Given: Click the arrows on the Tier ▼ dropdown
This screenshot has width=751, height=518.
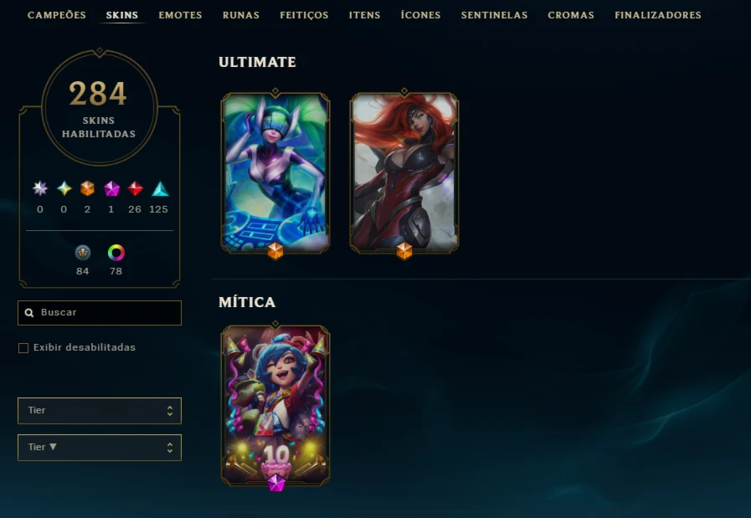Looking at the screenshot, I should pyautogui.click(x=170, y=448).
